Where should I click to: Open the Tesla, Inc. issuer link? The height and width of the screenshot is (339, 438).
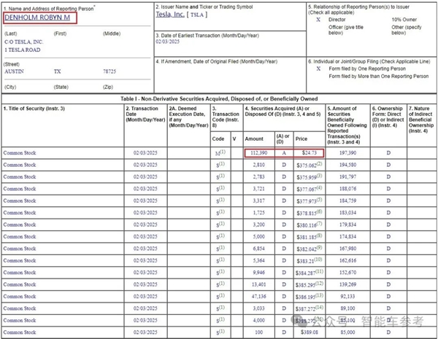[170, 15]
